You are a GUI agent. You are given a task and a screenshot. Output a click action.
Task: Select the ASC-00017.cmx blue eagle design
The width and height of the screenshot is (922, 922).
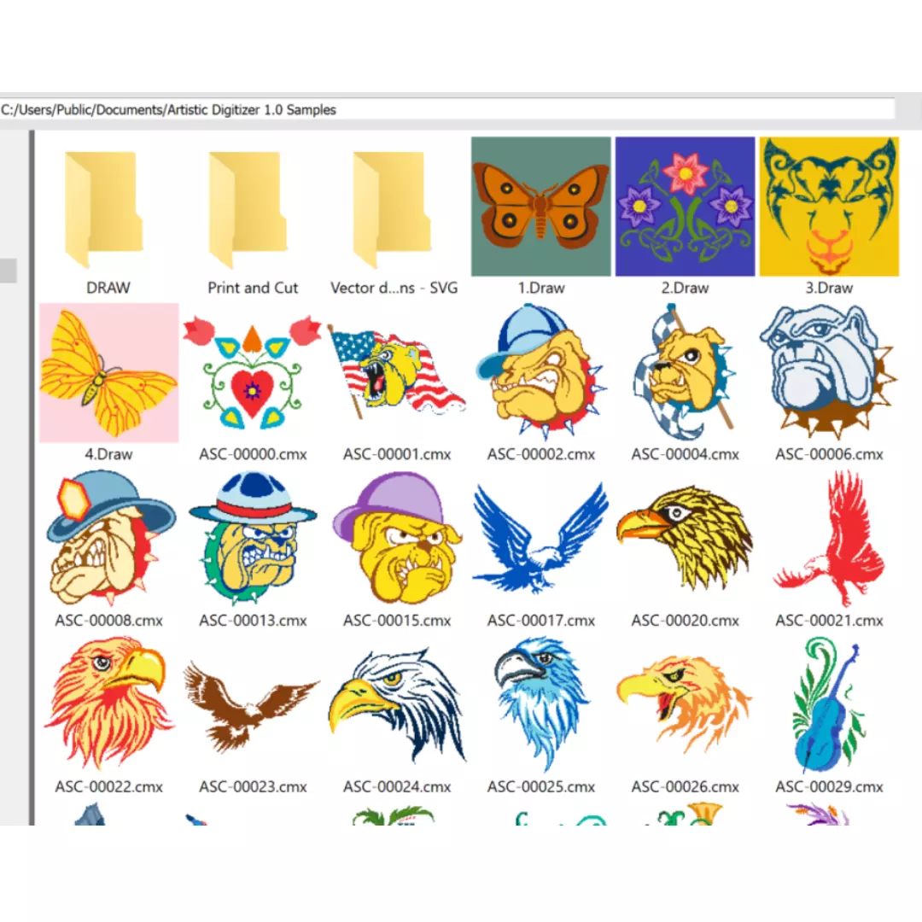pyautogui.click(x=541, y=540)
